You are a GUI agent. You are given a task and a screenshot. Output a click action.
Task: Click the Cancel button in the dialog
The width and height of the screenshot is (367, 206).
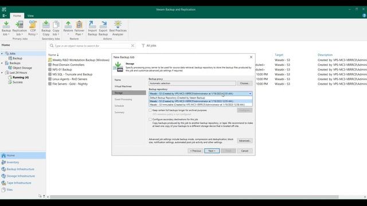(245, 151)
